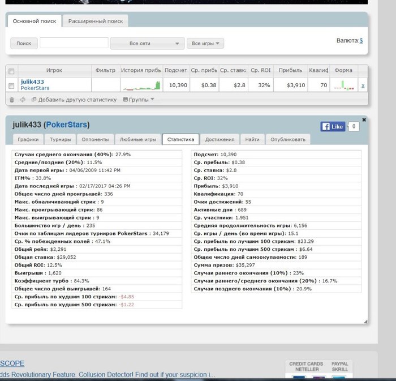Click the Дата первой игры row
The height and width of the screenshot is (381, 396).
97,170
